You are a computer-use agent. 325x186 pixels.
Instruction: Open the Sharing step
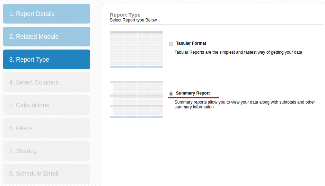click(46, 151)
